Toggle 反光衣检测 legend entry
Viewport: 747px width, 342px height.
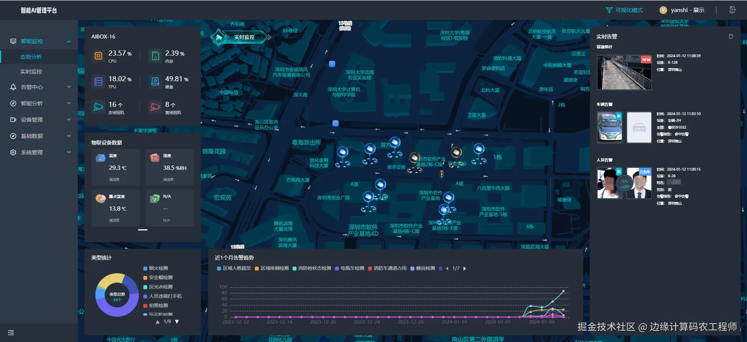158,287
